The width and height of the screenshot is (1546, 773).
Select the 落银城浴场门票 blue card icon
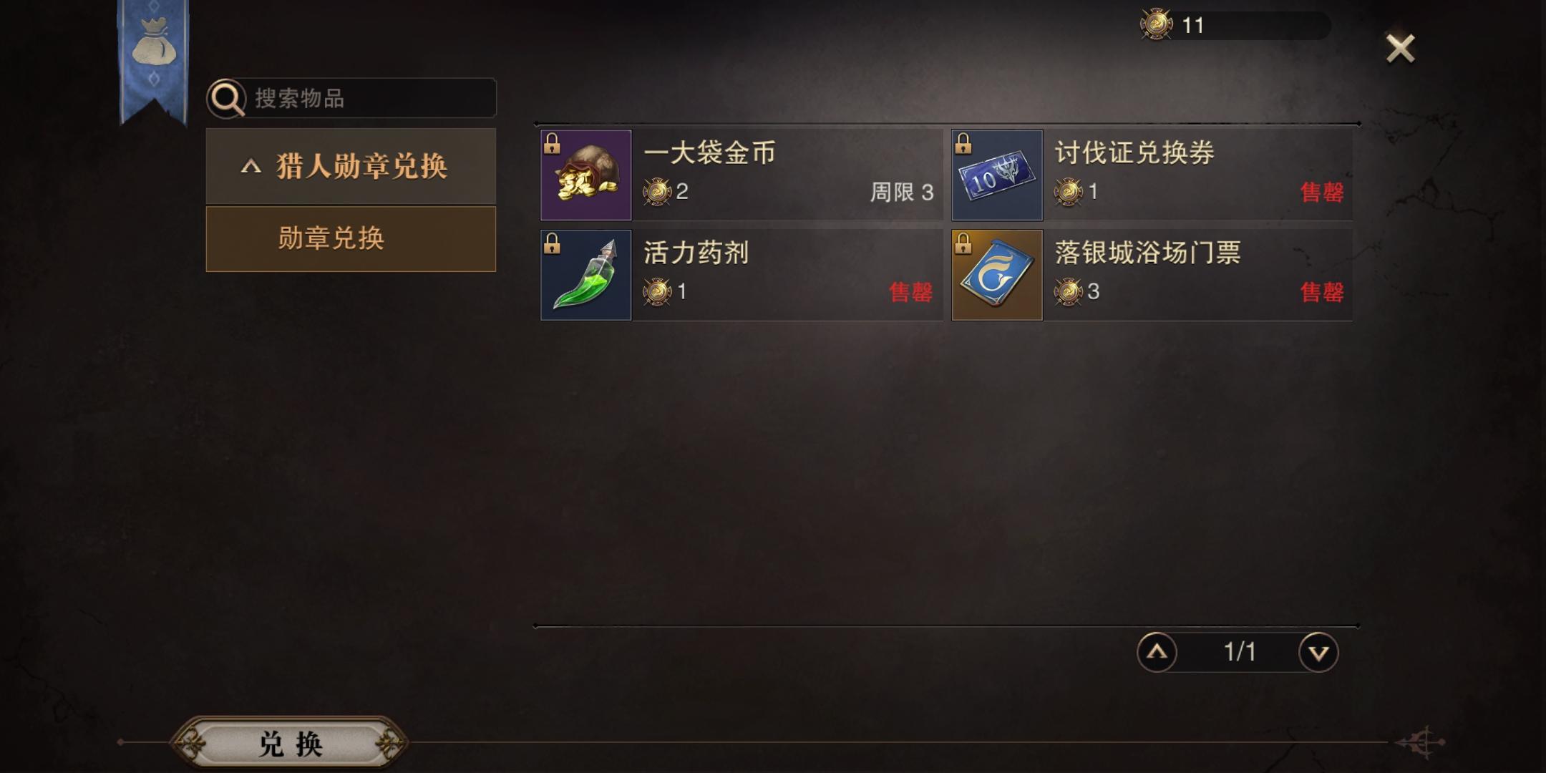[997, 275]
